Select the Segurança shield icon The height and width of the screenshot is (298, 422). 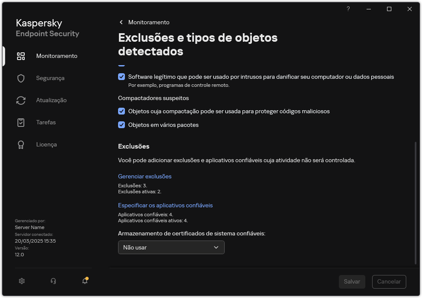click(x=20, y=78)
